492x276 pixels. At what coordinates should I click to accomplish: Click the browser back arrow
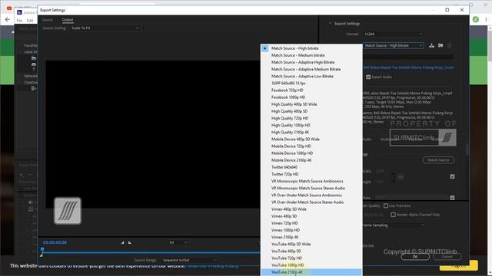point(8,20)
